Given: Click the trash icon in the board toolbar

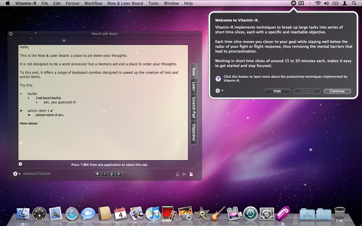Looking at the screenshot, I should (177, 174).
